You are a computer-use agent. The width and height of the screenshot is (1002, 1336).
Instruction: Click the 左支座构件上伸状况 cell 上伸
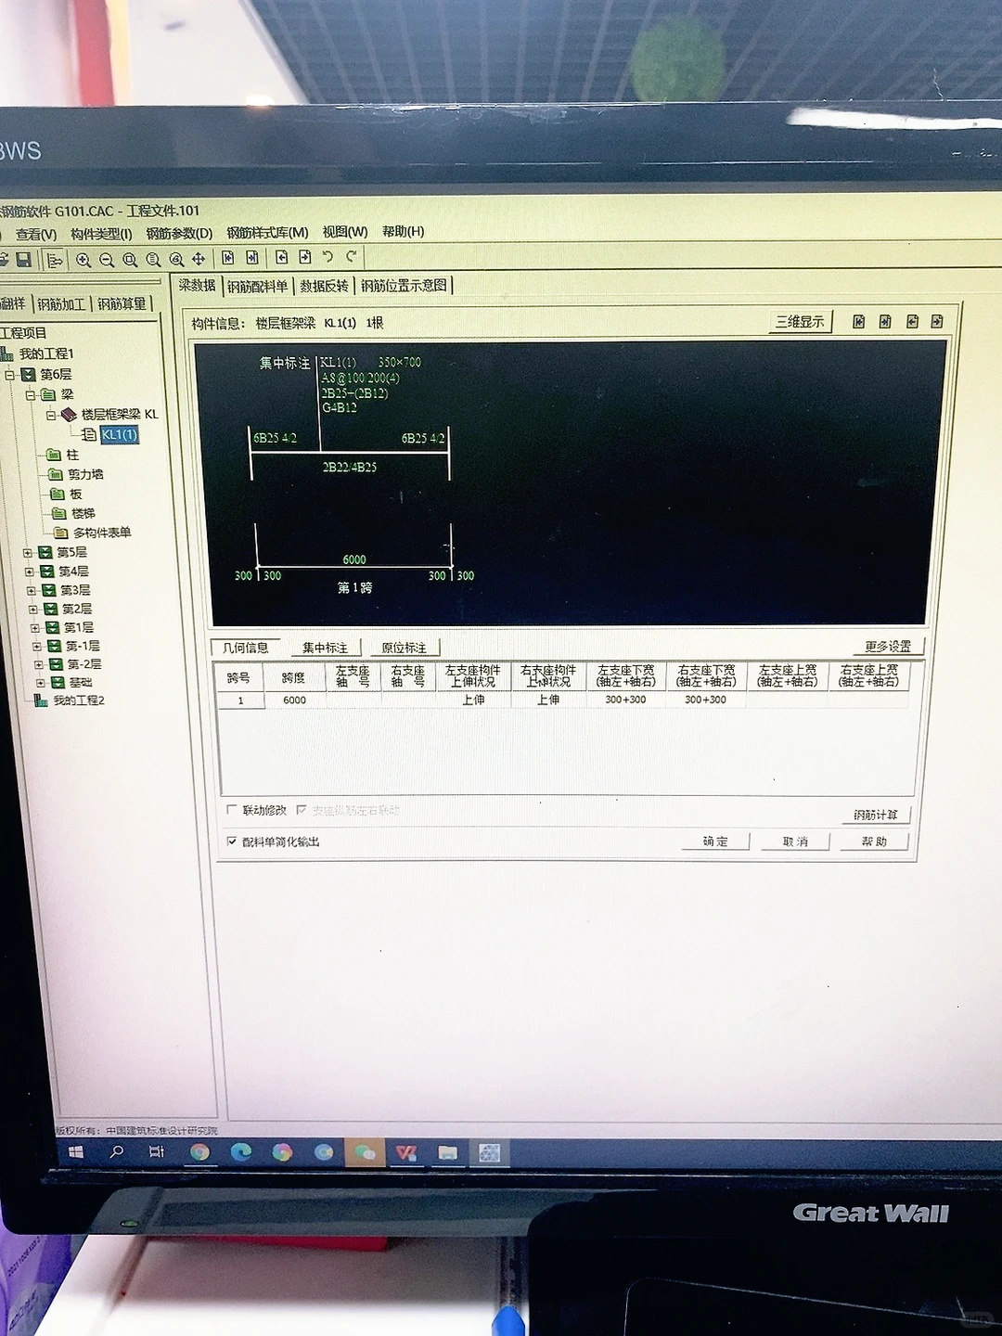point(473,700)
